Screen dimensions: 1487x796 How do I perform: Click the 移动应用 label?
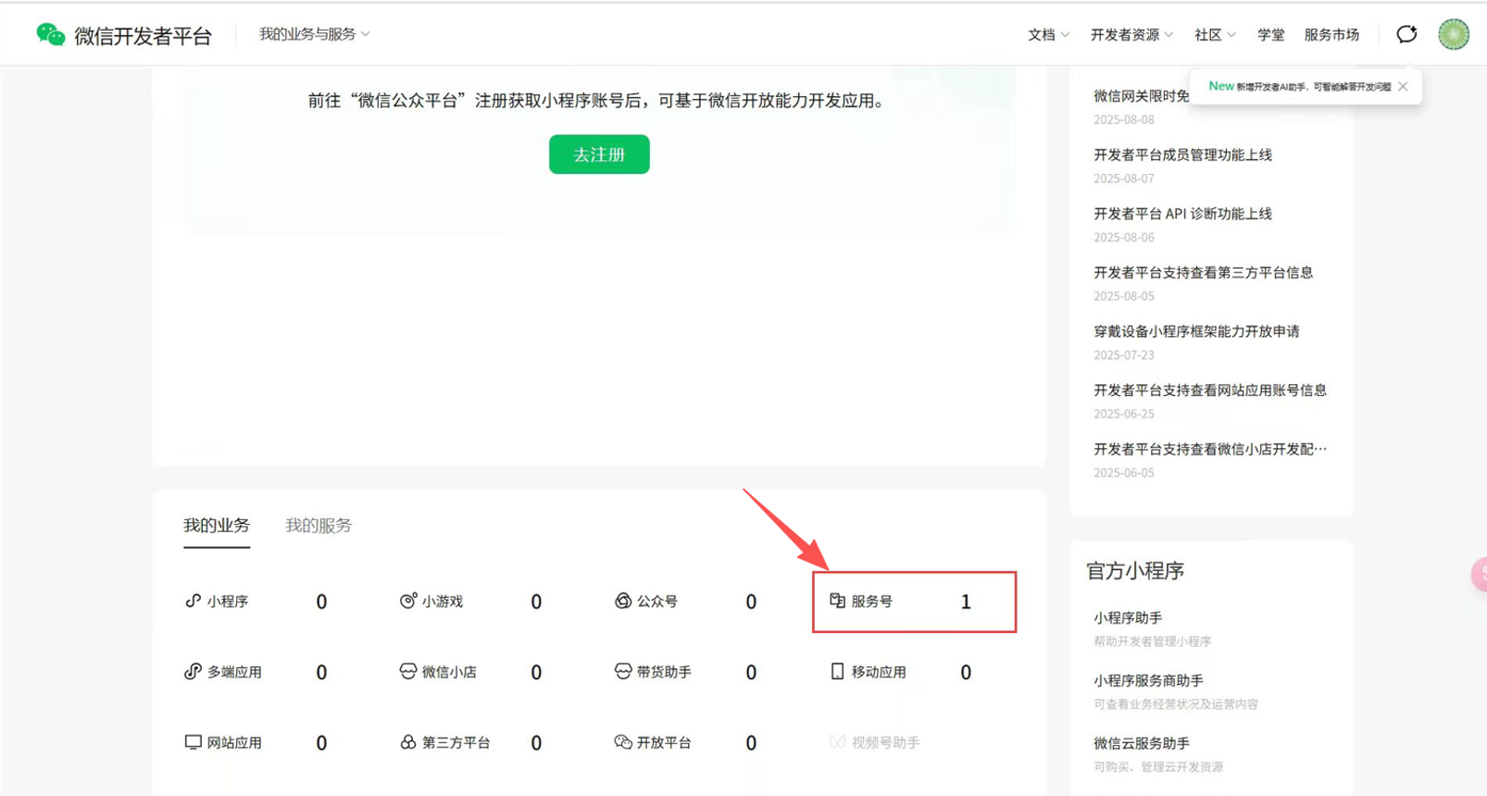(879, 672)
